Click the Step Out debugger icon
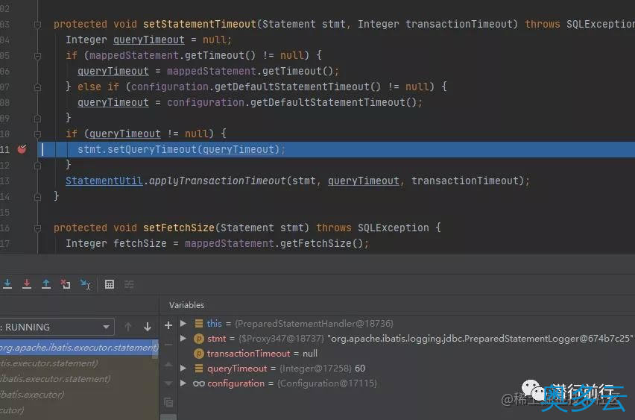635x420 pixels. pos(46,284)
